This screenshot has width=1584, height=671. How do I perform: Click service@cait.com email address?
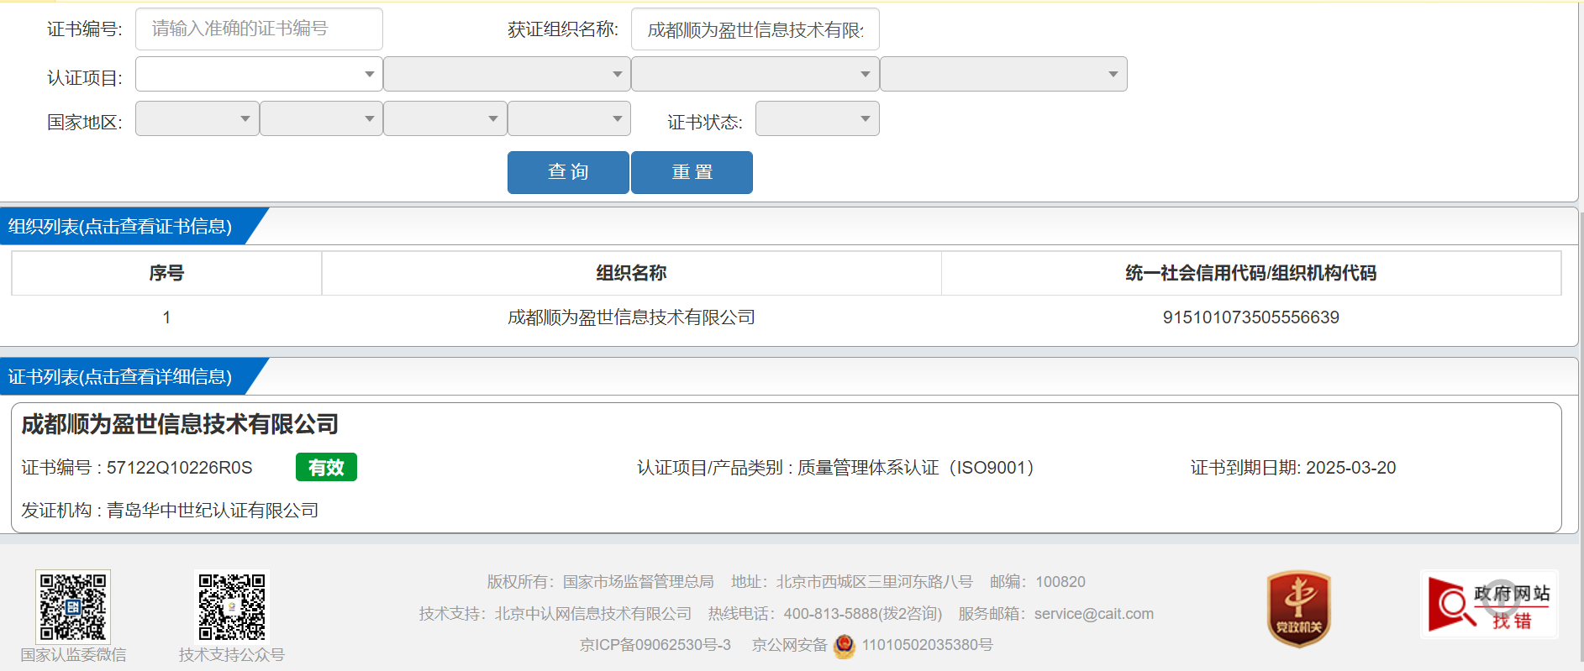click(x=1094, y=614)
